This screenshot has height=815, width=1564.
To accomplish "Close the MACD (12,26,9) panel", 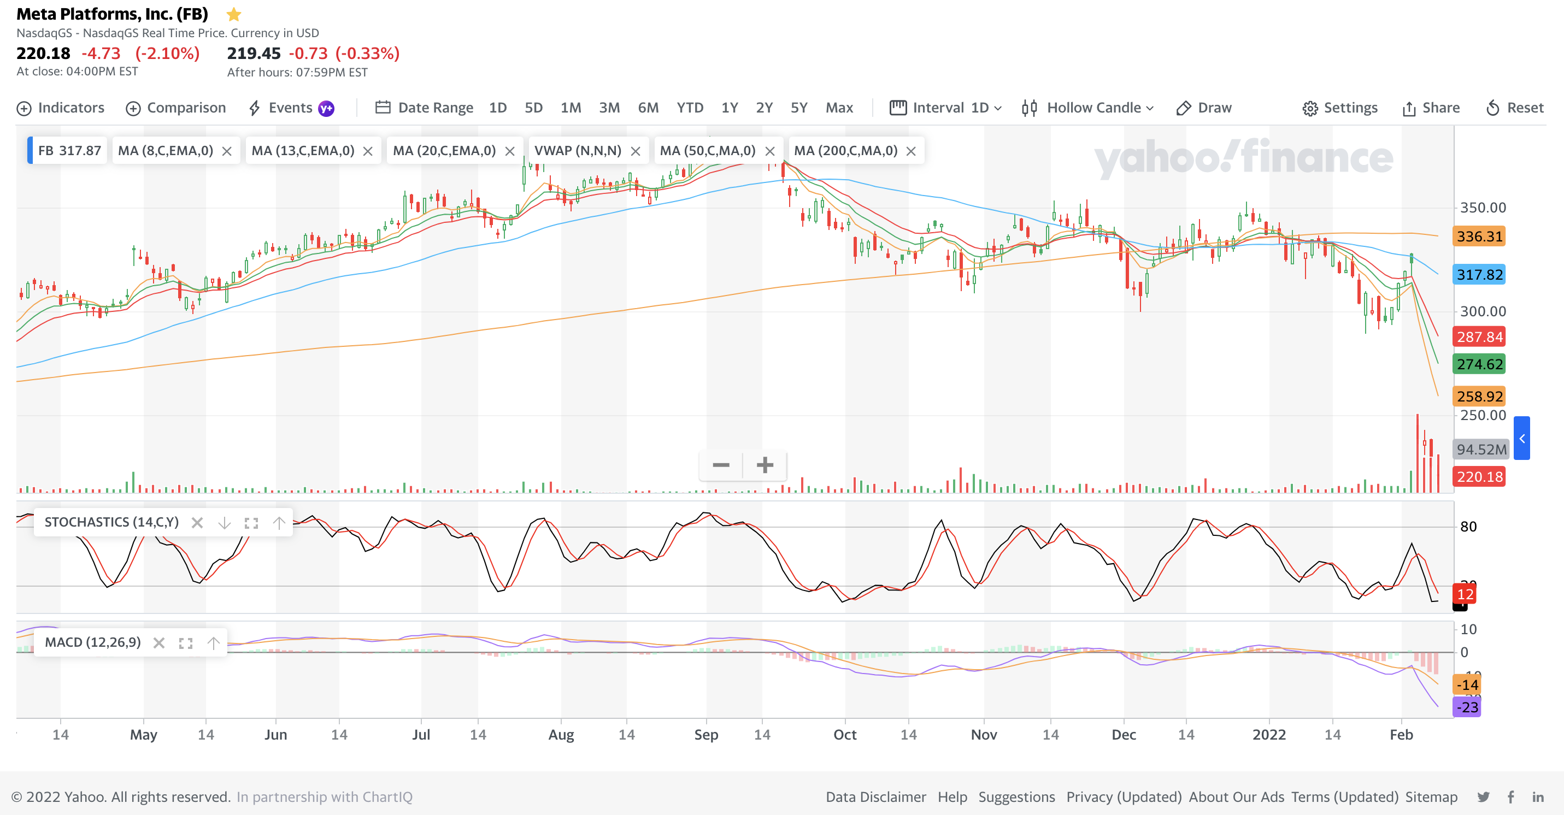I will [x=159, y=643].
